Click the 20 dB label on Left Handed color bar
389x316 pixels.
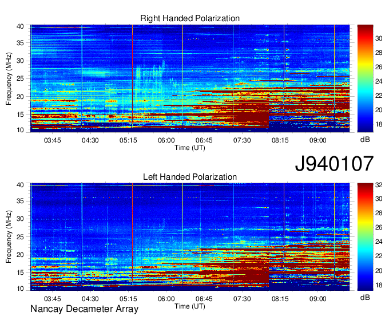379,271
